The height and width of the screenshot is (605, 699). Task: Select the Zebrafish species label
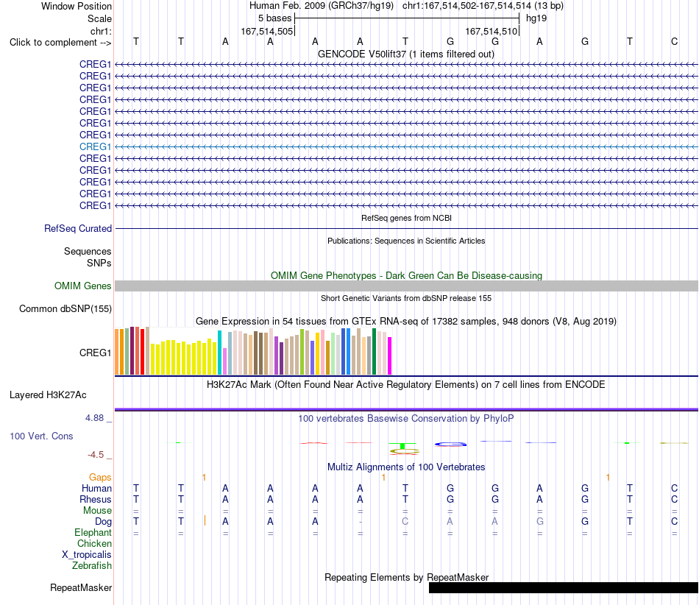[92, 565]
